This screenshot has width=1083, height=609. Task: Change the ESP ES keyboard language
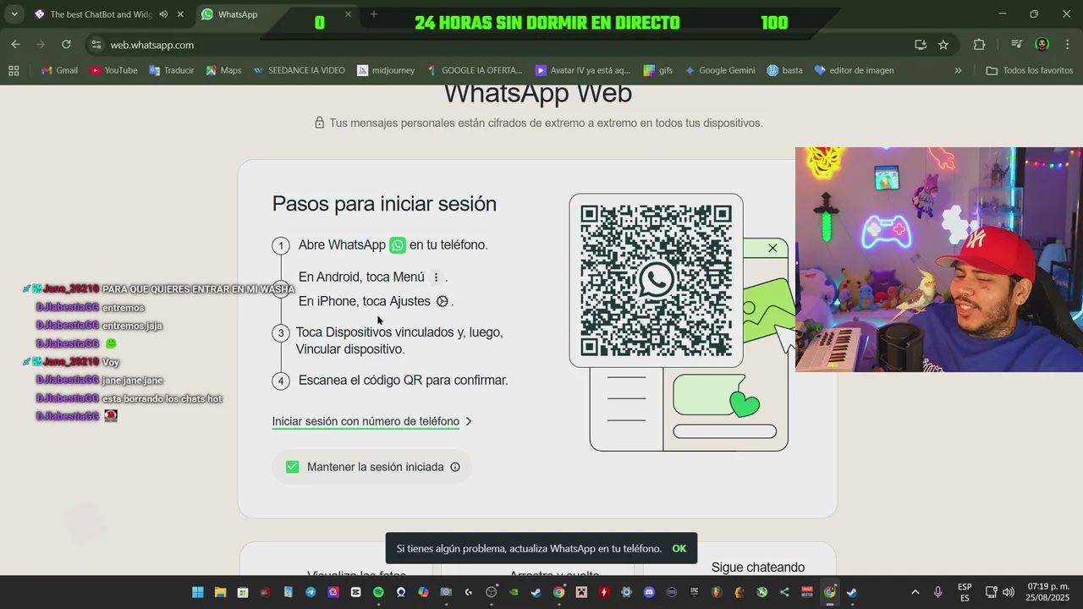point(965,592)
